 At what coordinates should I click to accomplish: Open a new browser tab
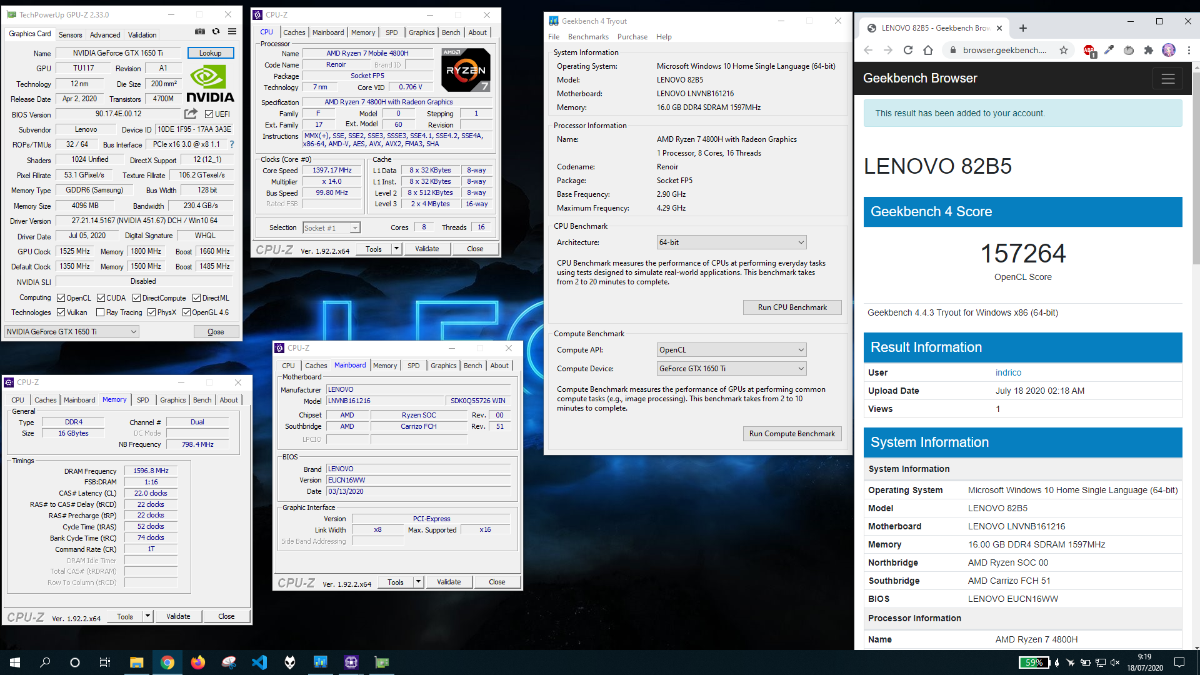1023,28
